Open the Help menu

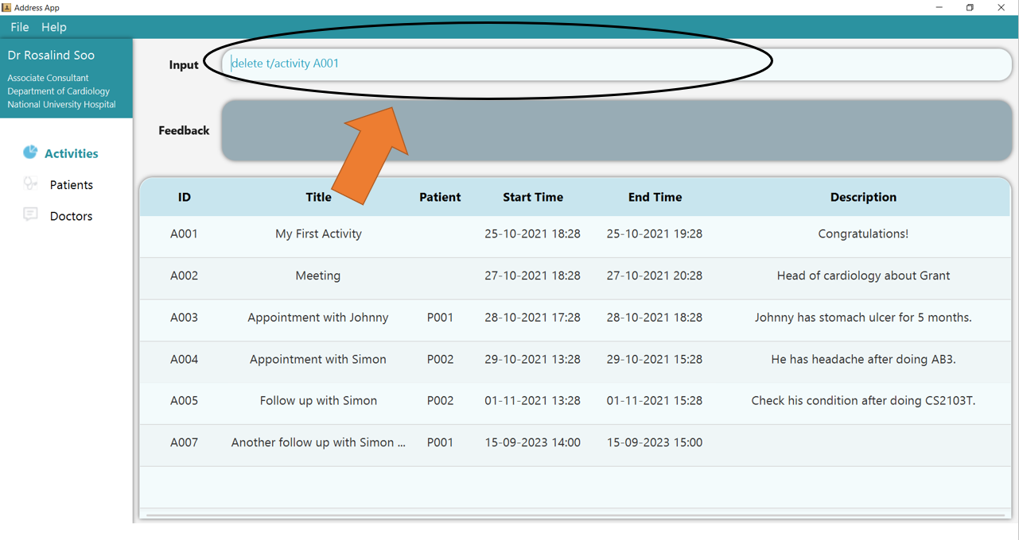54,27
